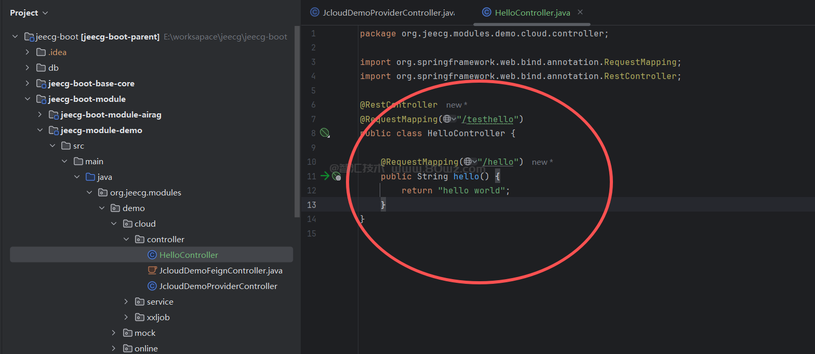Collapse the jeecg-boot root project node
The width and height of the screenshot is (815, 354).
[x=15, y=36]
